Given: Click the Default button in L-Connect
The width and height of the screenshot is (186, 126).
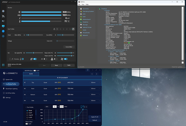Looking at the screenshot, I should (95, 120).
